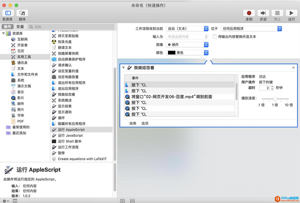Image resolution: width=300 pixels, height=203 pixels.
Task: Select 演示文稿 category
Action: 25,86
